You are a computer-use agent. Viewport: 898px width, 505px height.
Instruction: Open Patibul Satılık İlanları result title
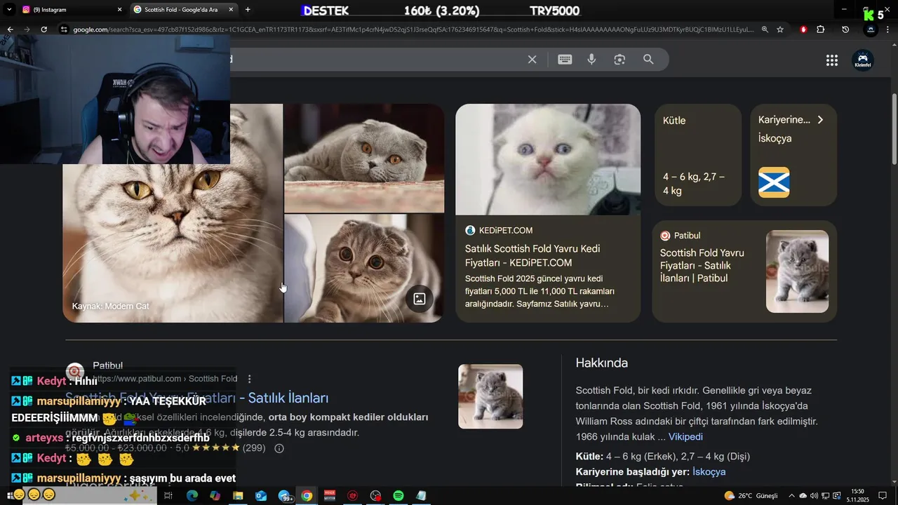[x=196, y=398]
